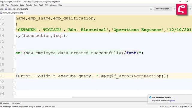
Task: Click the 'Operations Engineer' string on line 33
Action: tap(137, 30)
